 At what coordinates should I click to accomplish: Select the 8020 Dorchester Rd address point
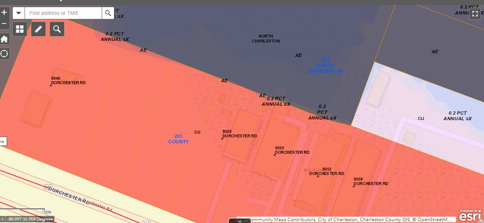275,155
